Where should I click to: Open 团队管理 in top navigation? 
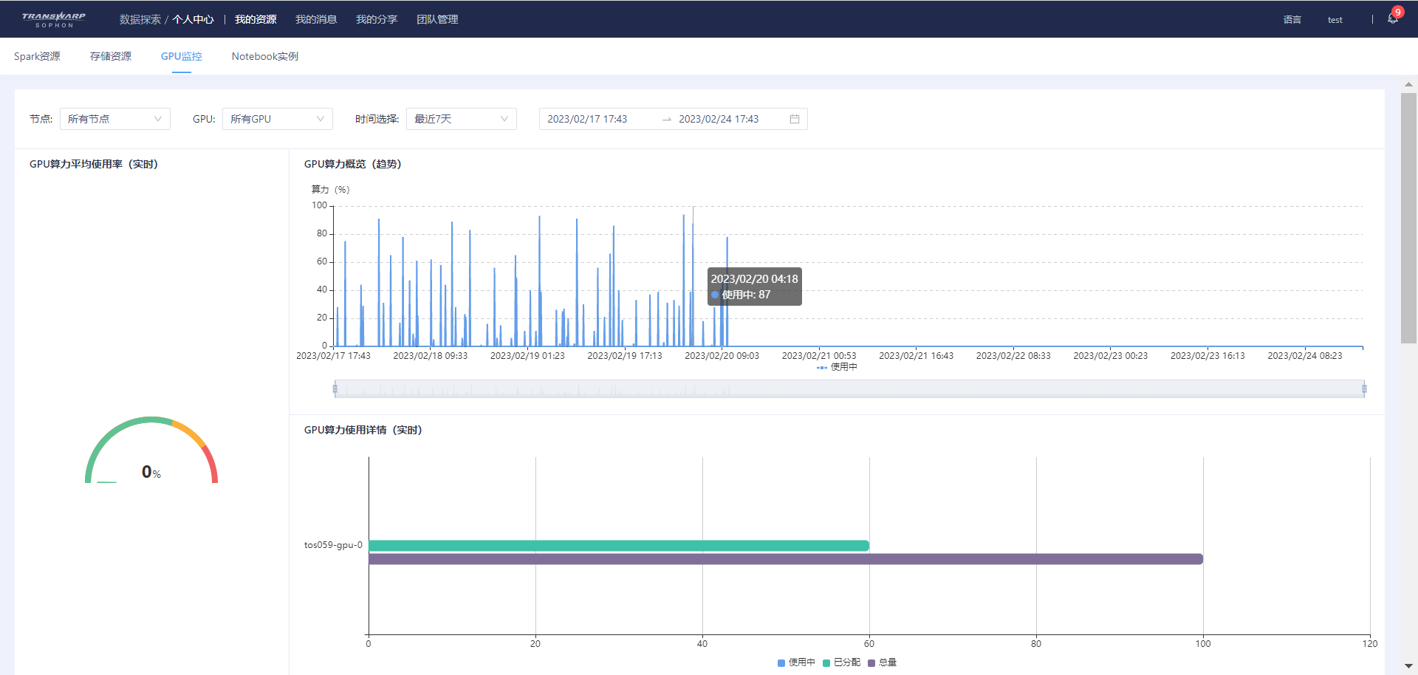[437, 19]
